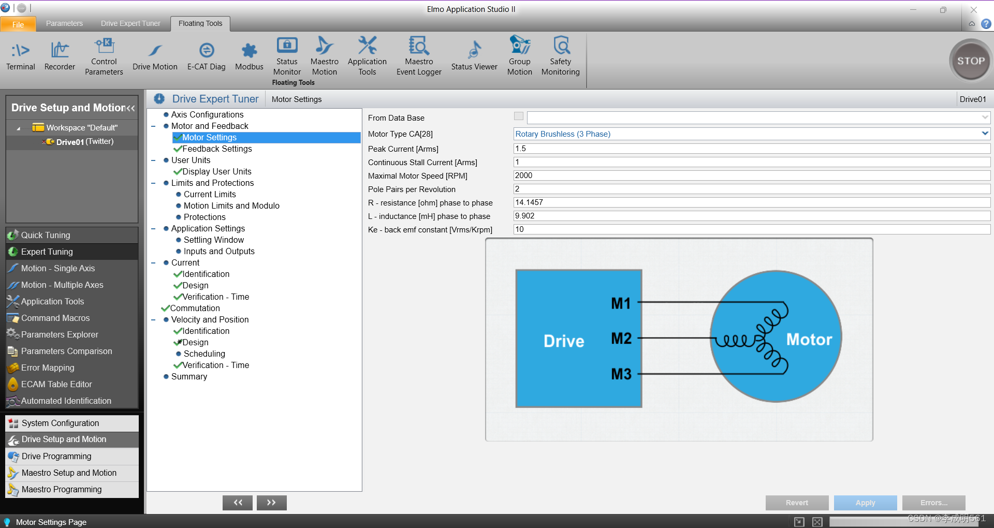Go to next step with >> button
Image resolution: width=994 pixels, height=528 pixels.
(x=271, y=503)
